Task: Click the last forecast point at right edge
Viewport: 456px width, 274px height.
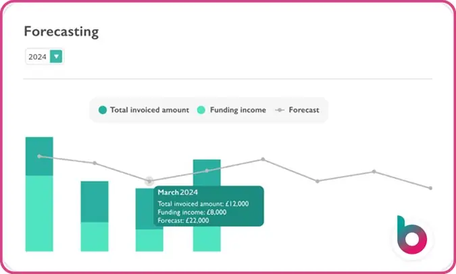Action: click(x=430, y=188)
